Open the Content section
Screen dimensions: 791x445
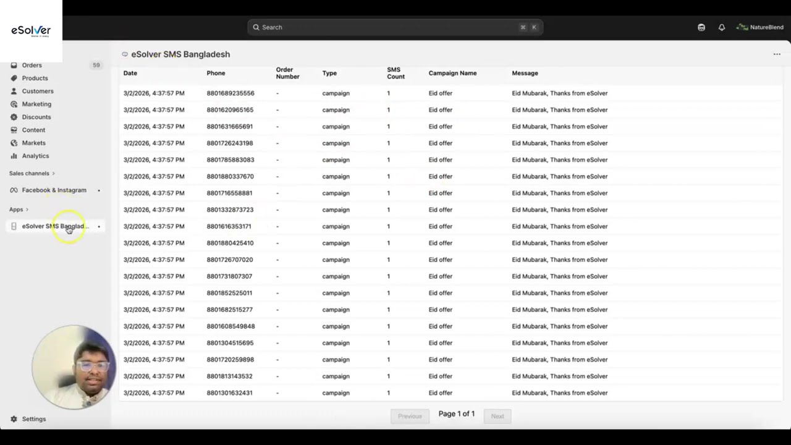(34, 130)
